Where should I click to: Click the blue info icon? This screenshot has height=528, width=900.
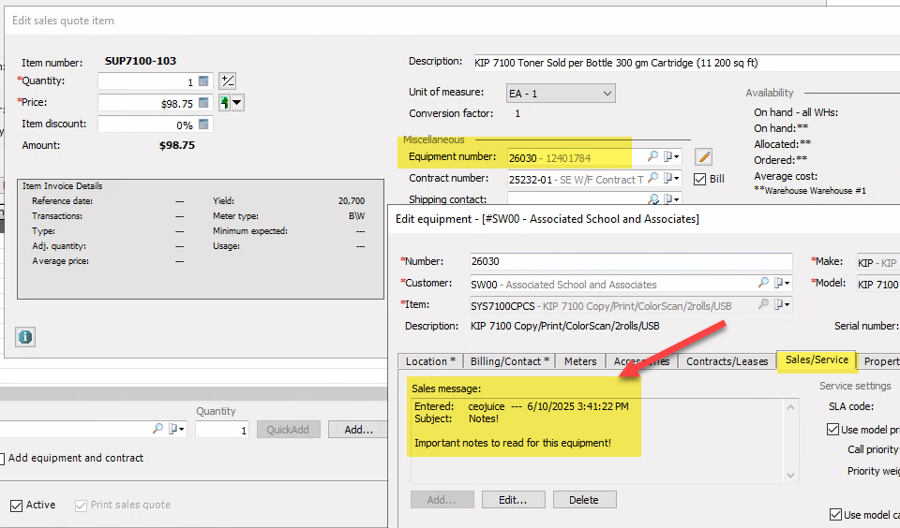[x=25, y=336]
